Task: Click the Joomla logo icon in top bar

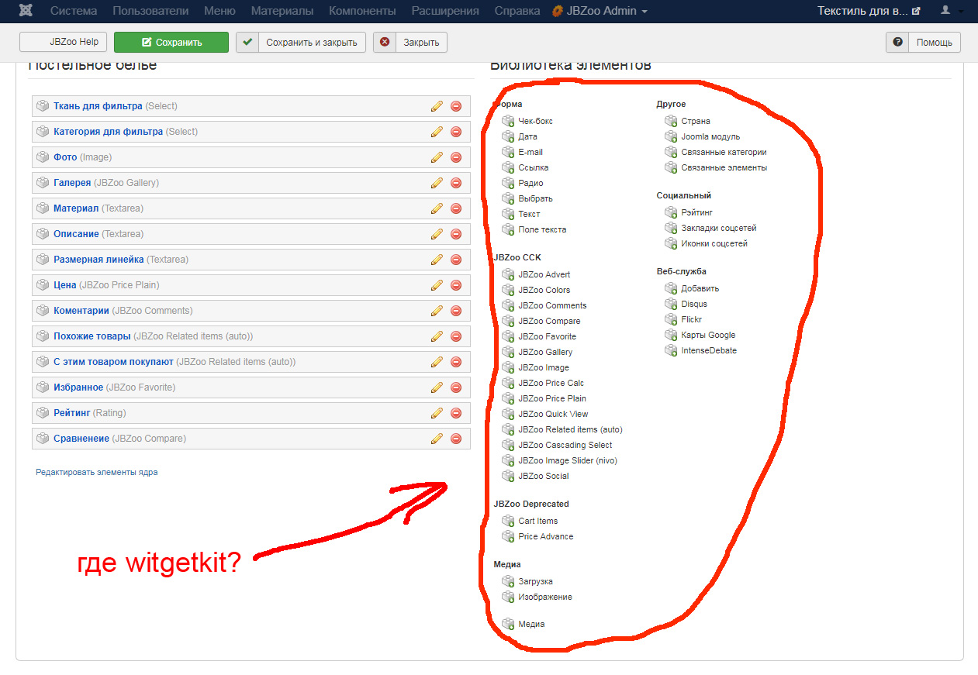Action: (x=26, y=11)
